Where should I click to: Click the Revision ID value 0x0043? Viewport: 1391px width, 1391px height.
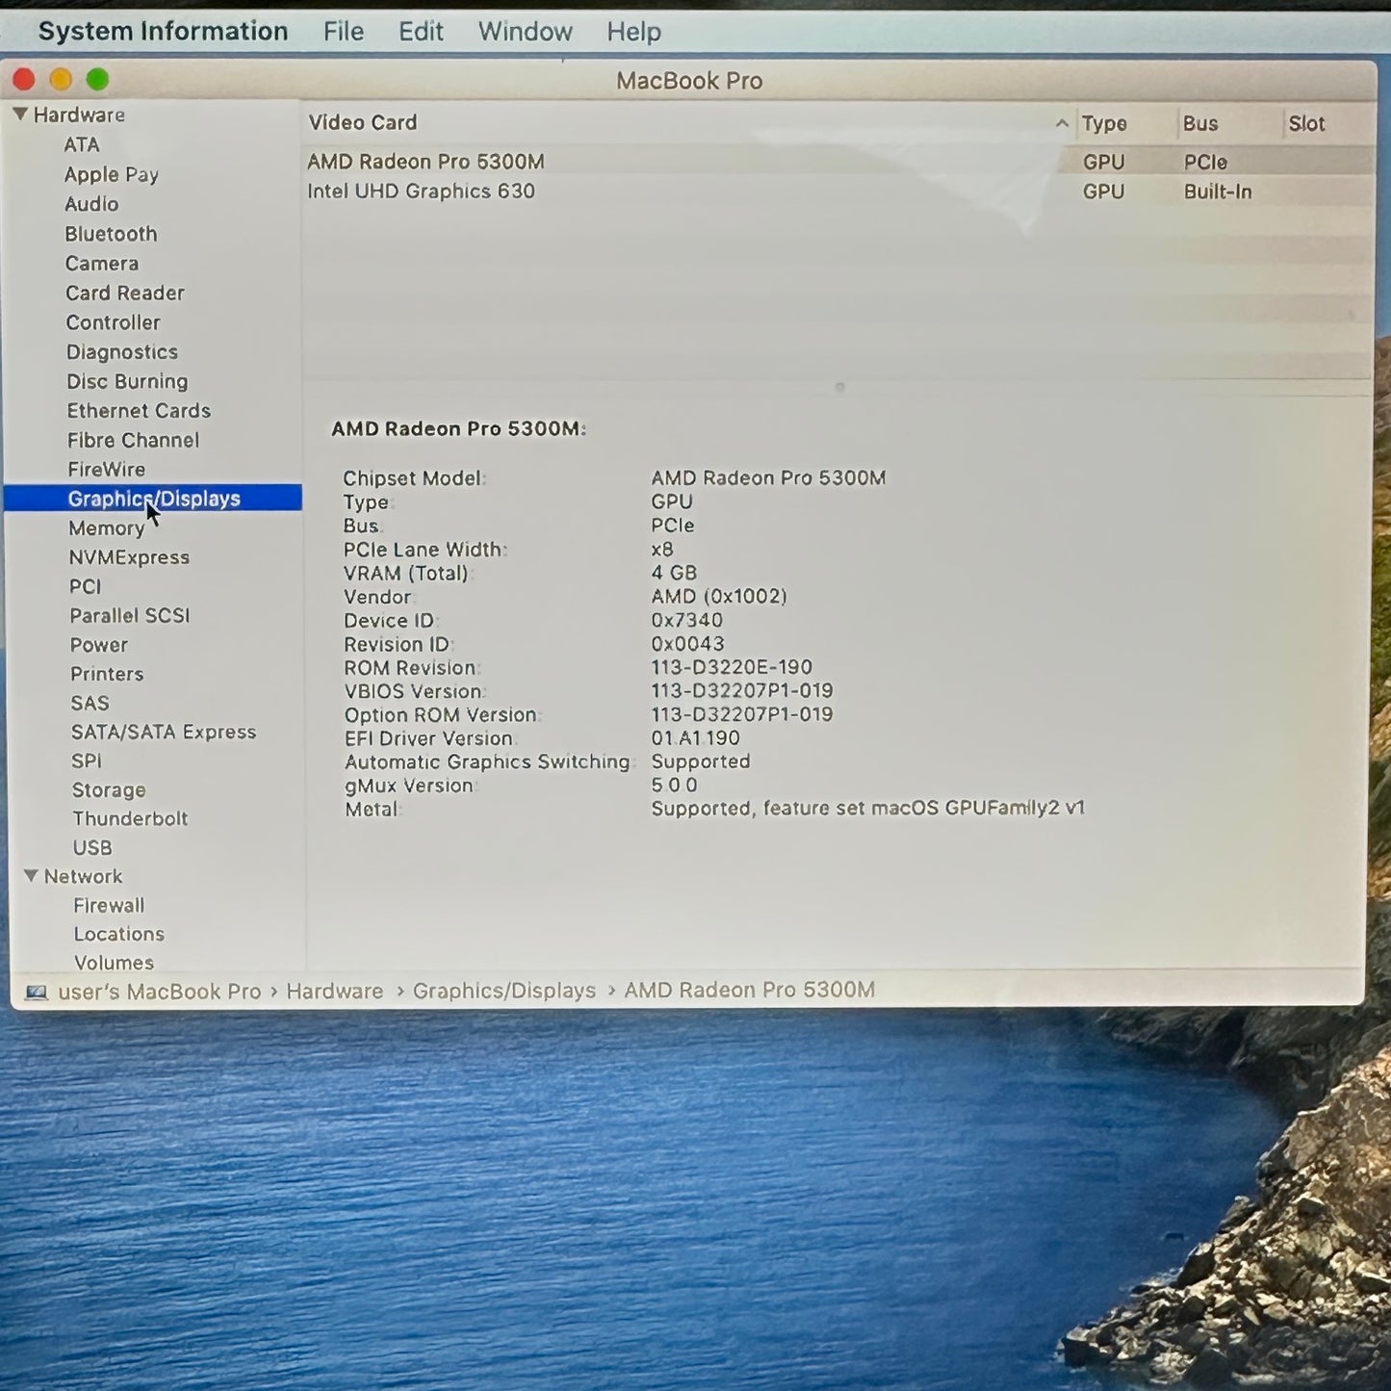pos(687,643)
